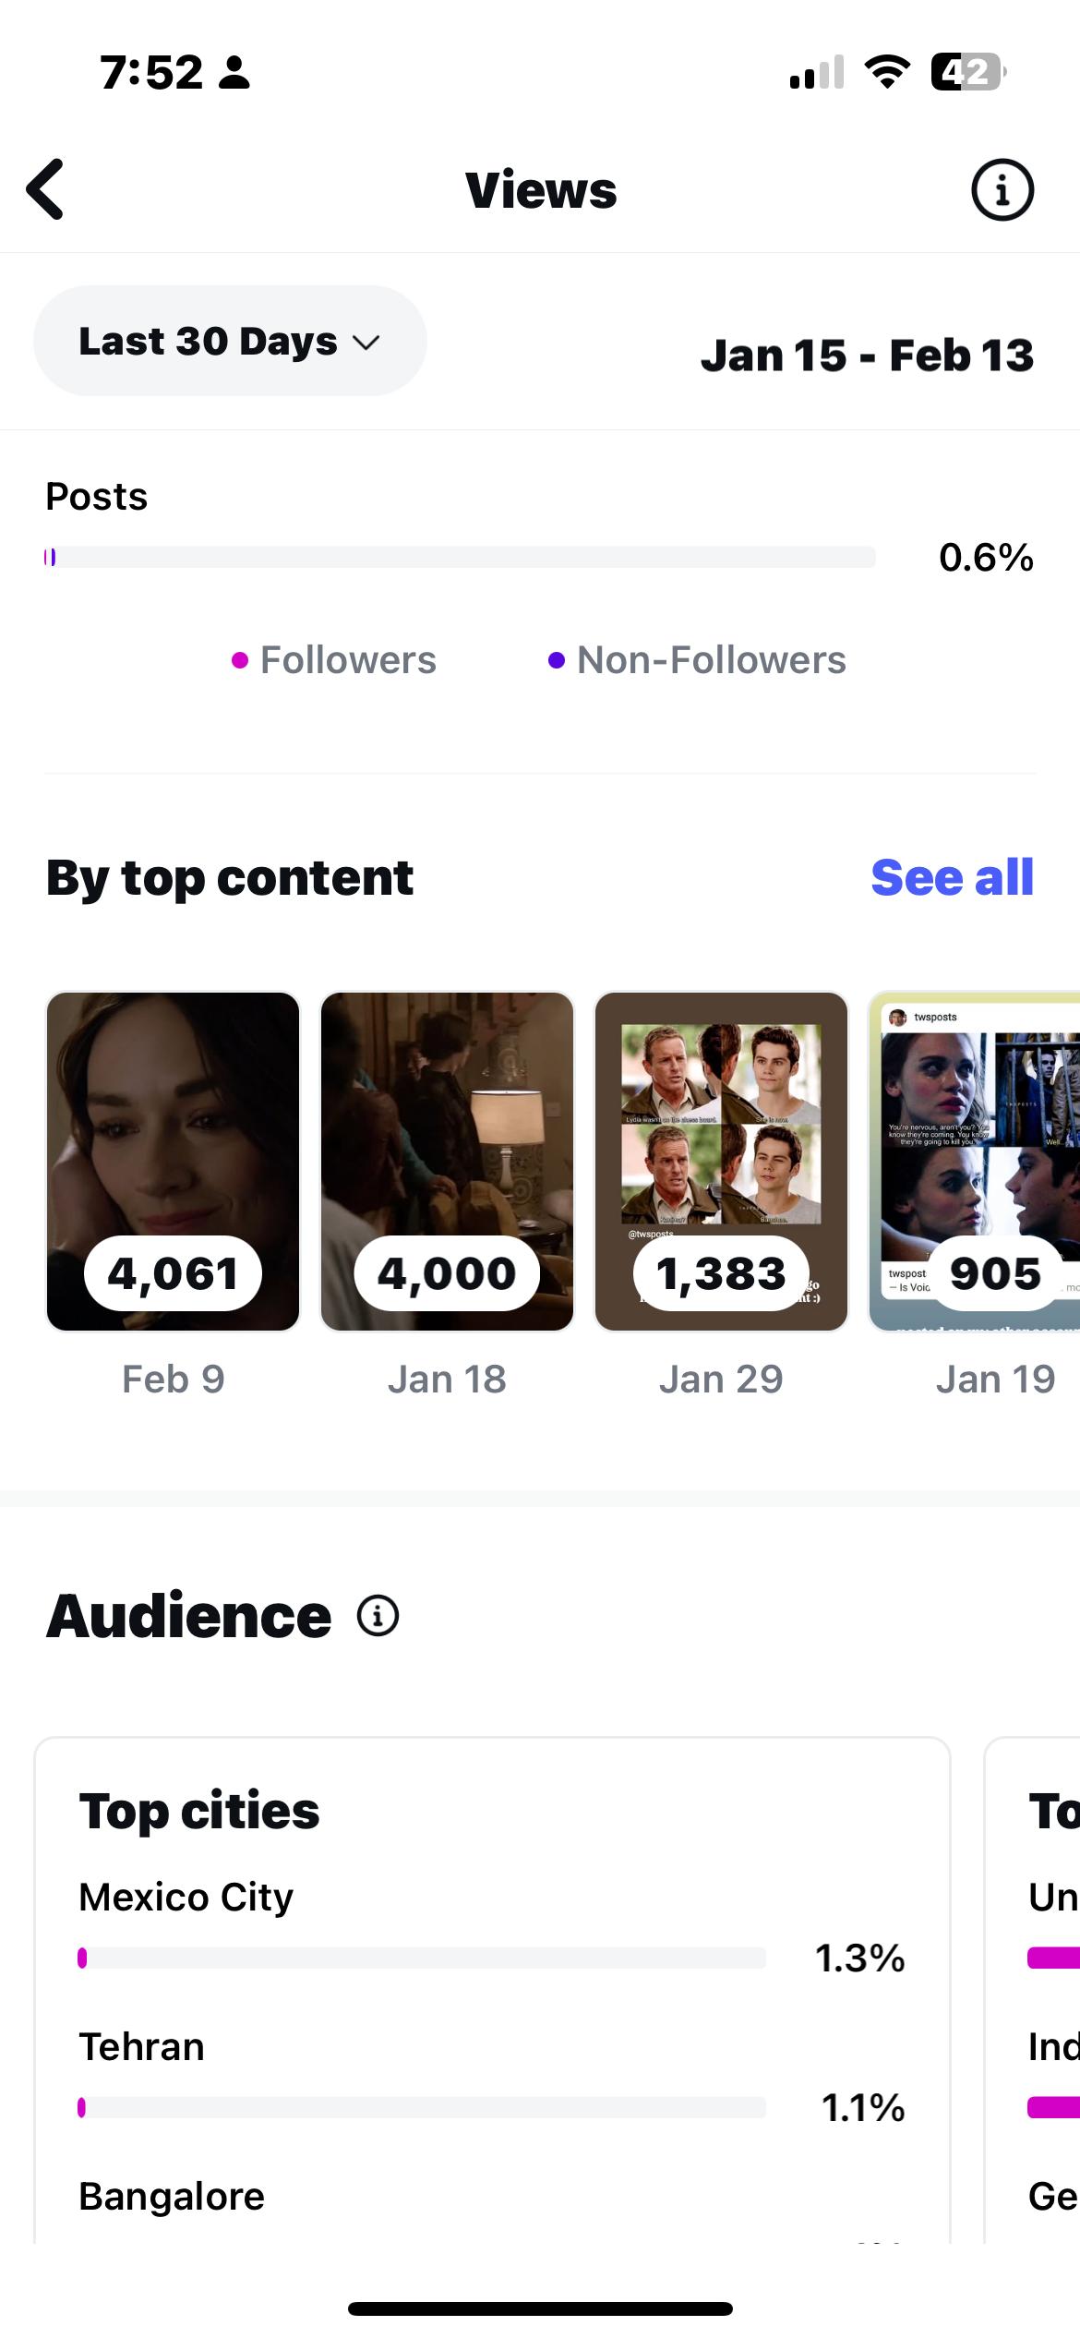Tap See all top content link

coord(952,877)
